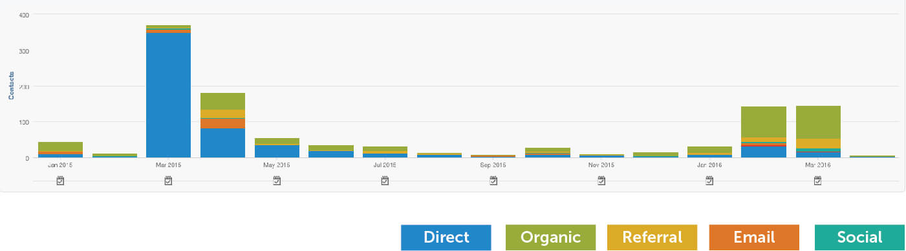Click the calendar icon below May 2015
This screenshot has height=251, width=906.
[x=277, y=181]
